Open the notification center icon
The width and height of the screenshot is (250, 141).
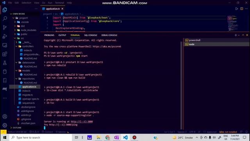(x=245, y=137)
